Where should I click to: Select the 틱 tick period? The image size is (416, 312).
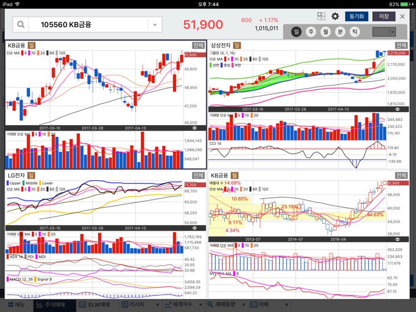coord(355,32)
